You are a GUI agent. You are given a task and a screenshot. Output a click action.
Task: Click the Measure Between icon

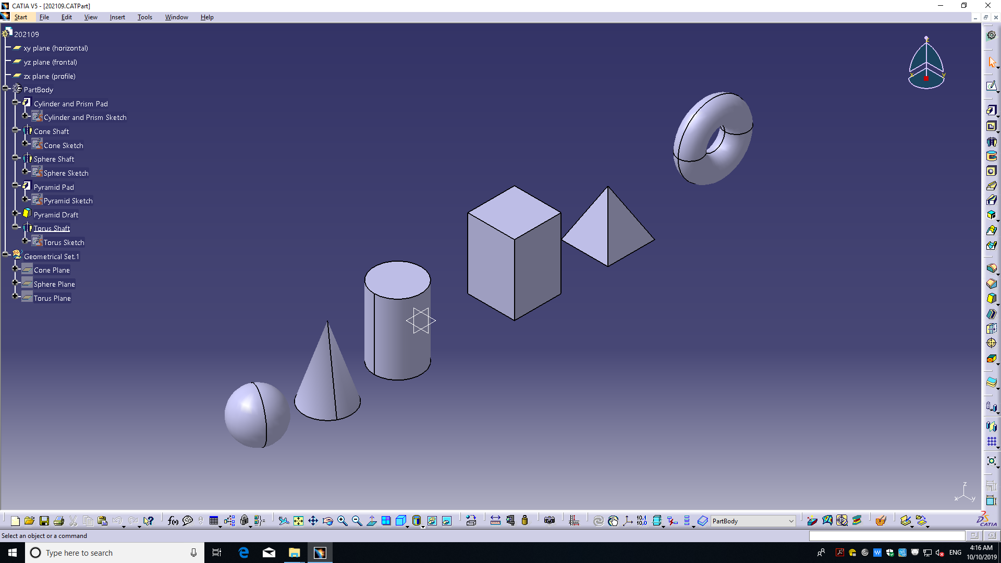(495, 521)
